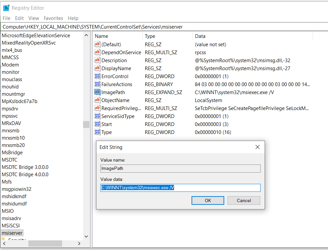
Task: Select the MRxDAV key
Action: point(11,123)
